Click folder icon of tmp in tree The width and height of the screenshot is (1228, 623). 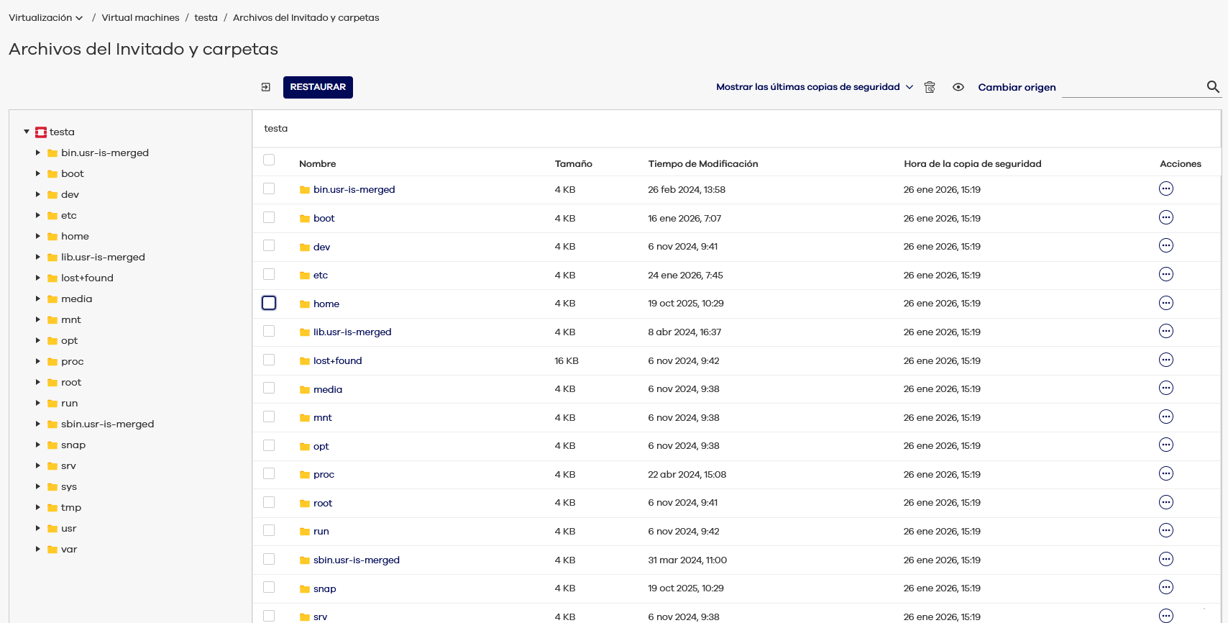click(52, 508)
